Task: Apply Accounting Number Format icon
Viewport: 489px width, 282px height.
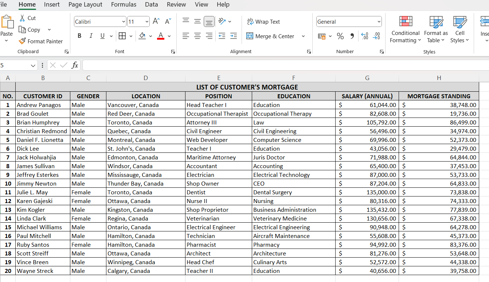Action: (322, 36)
